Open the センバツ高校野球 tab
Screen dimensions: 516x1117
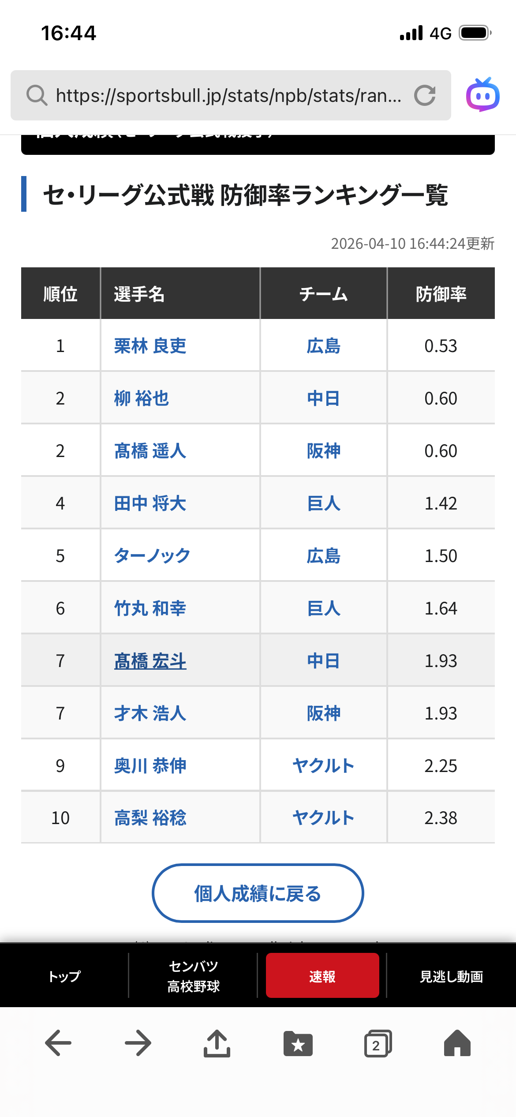193,976
